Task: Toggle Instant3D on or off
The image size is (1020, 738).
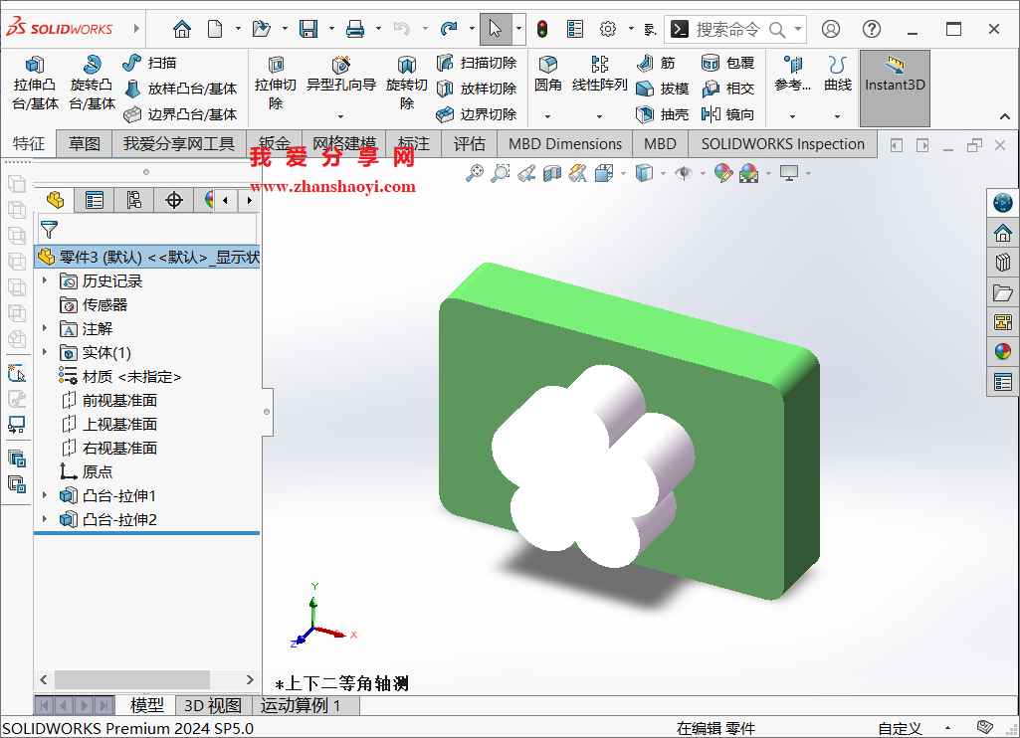Action: click(894, 88)
